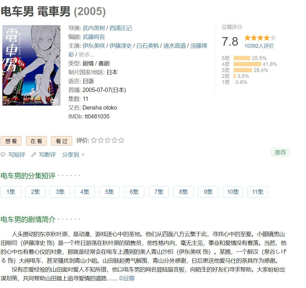
Task: Open the 電車男 DVD poster thumbnail
Action: coord(31,65)
